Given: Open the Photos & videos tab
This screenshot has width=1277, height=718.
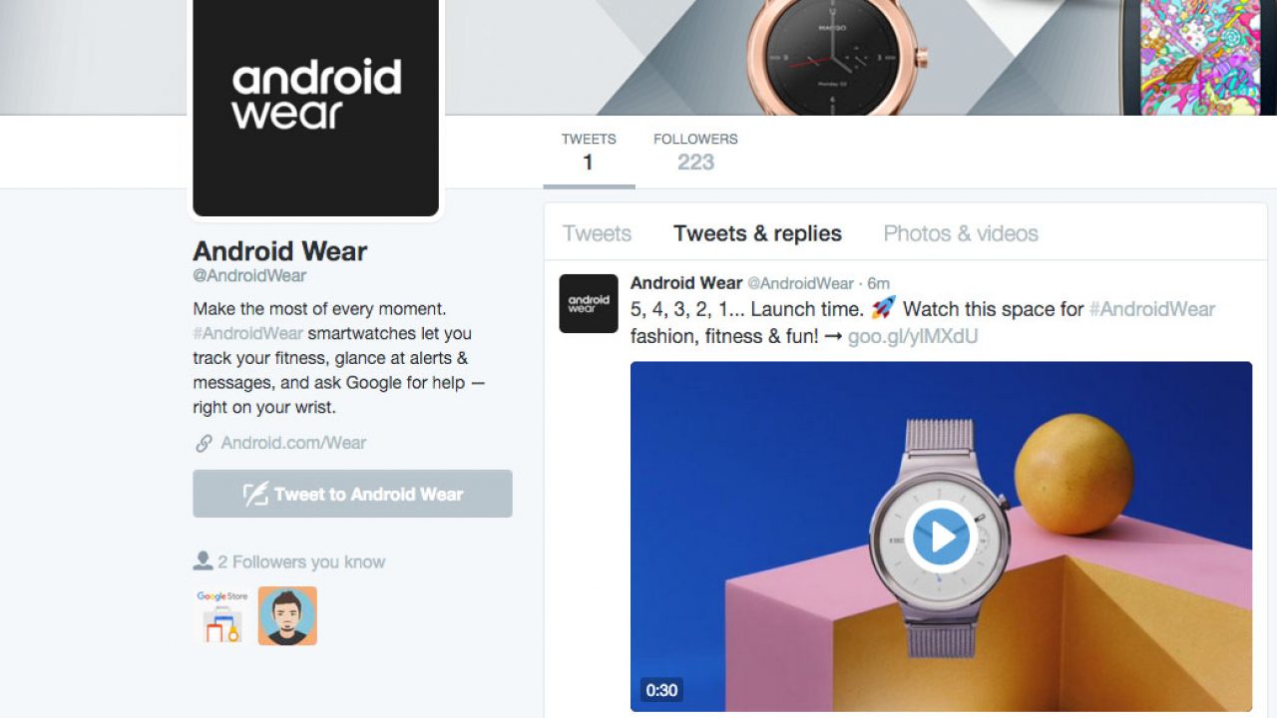Looking at the screenshot, I should click(961, 233).
